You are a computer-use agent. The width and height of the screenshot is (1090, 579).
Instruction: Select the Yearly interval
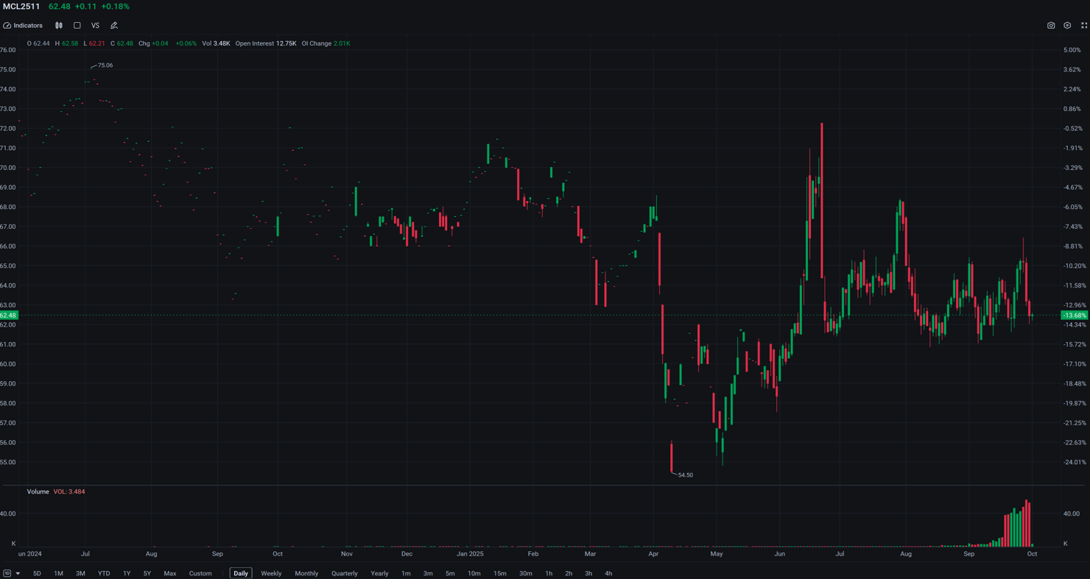coord(379,573)
